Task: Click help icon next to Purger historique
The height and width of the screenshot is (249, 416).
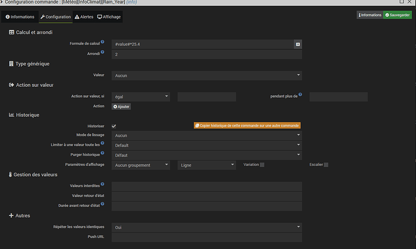Action: click(x=102, y=154)
